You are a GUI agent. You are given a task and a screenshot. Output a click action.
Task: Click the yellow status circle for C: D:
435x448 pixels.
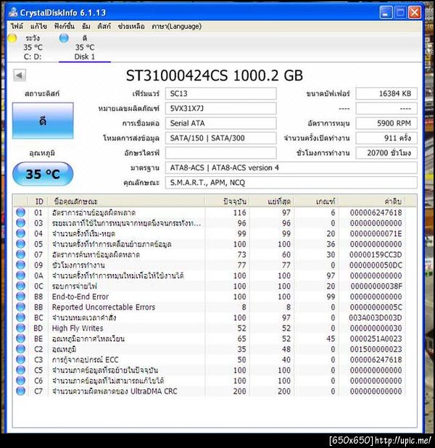12,38
